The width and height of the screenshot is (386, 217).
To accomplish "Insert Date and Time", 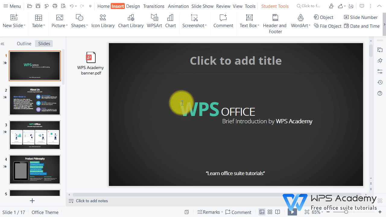I will click(x=362, y=26).
